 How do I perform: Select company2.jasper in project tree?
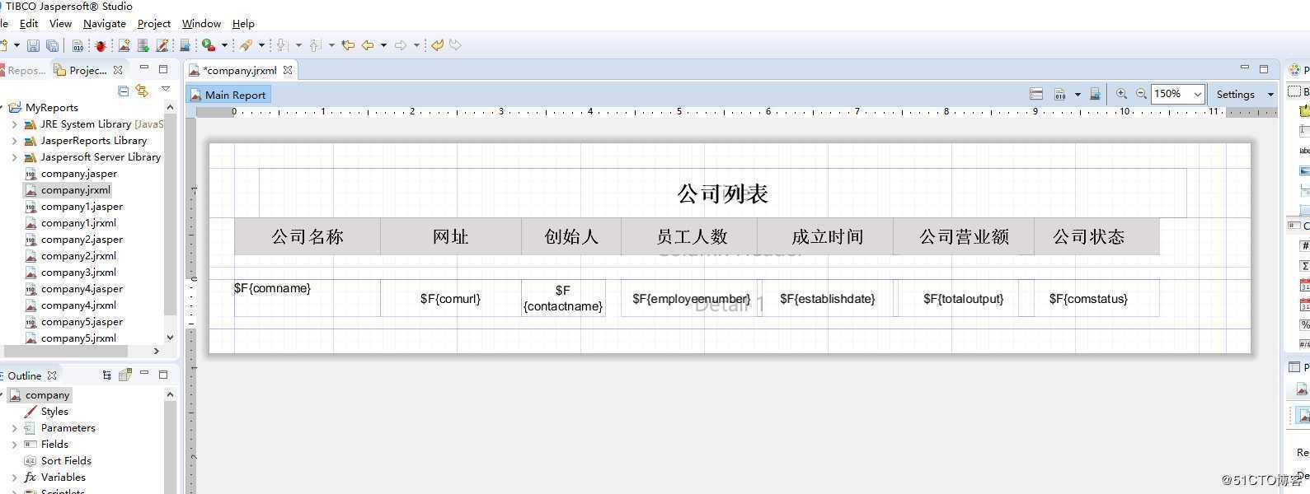click(x=82, y=240)
